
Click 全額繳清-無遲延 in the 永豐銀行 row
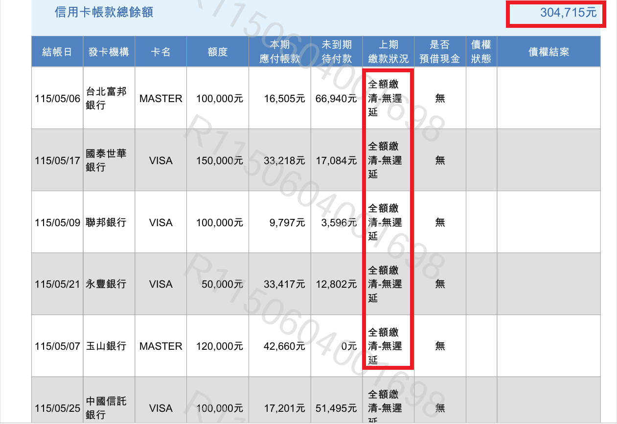click(x=385, y=284)
